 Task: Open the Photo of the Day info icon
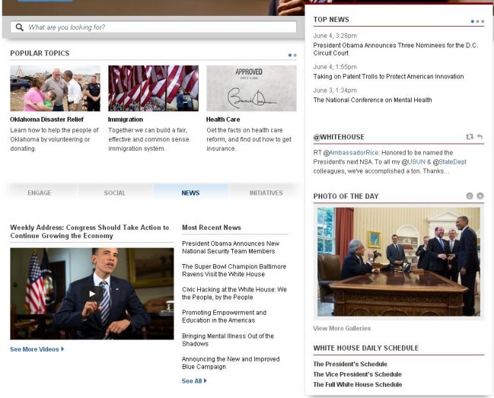pyautogui.click(x=470, y=196)
